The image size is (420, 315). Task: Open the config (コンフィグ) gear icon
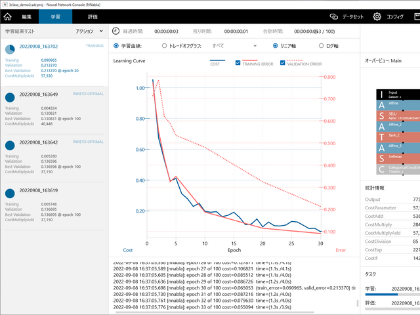click(x=377, y=16)
